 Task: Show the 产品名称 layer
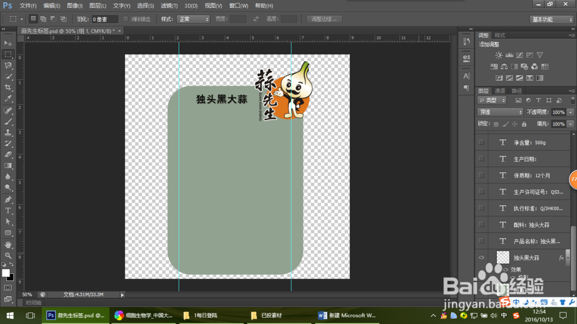pos(481,241)
